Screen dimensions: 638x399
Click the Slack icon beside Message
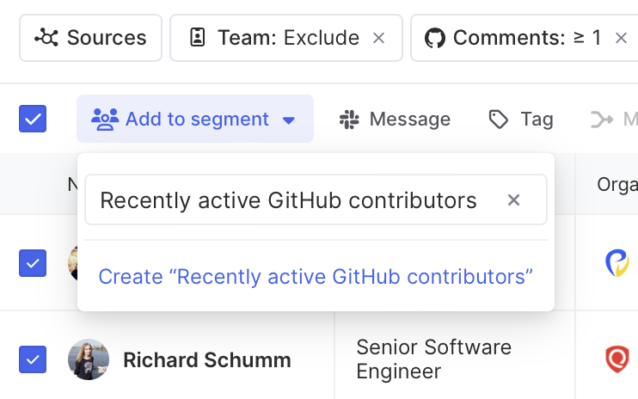348,119
